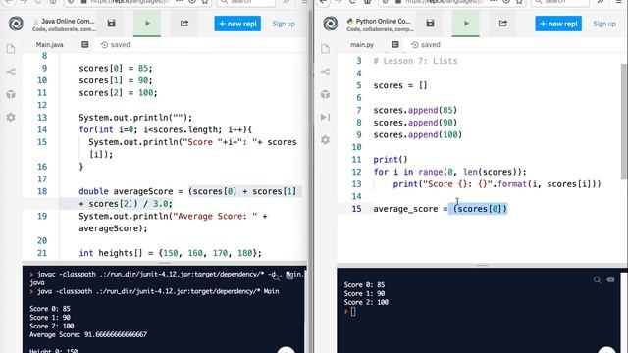Image resolution: width=628 pixels, height=353 pixels.
Task: Click 'Average Score: 91.67' Java console output
Action: 88,334
